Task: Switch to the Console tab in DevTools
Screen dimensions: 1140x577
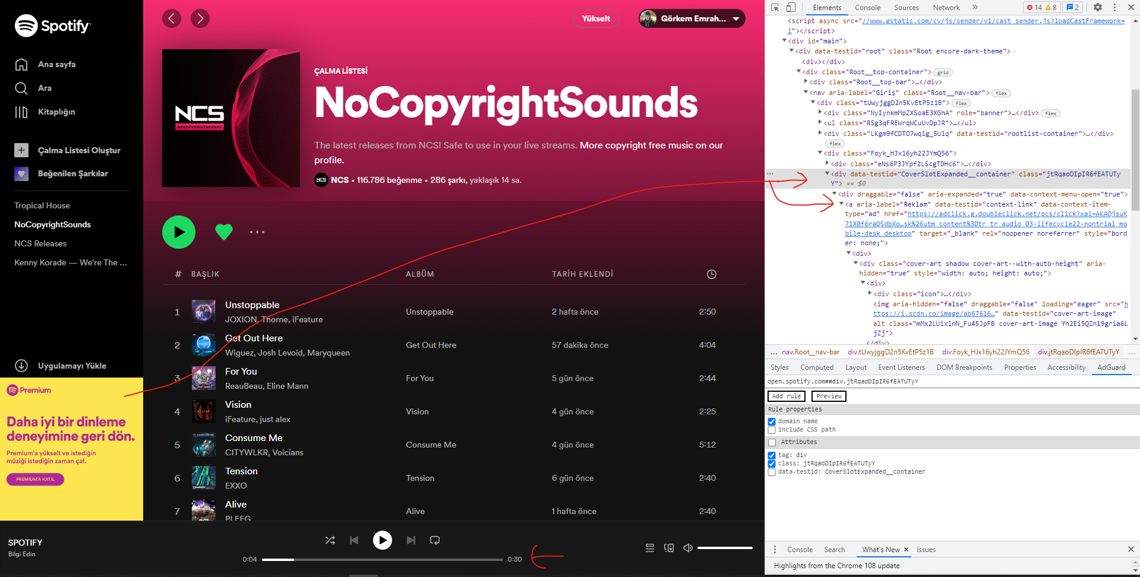Action: [867, 8]
